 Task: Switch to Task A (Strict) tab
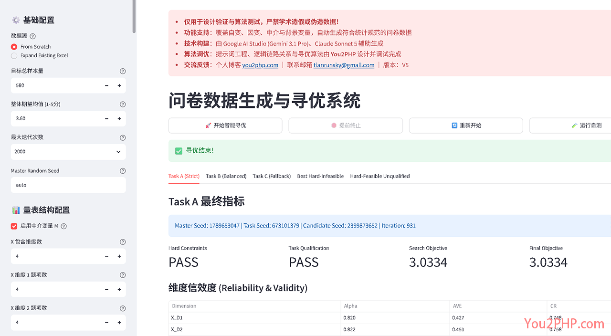pyautogui.click(x=184, y=176)
